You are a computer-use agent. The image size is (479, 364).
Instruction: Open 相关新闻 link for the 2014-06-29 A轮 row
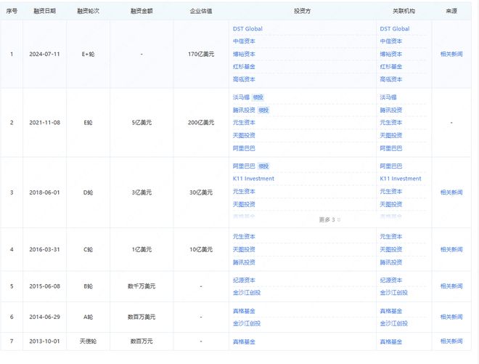(x=451, y=317)
